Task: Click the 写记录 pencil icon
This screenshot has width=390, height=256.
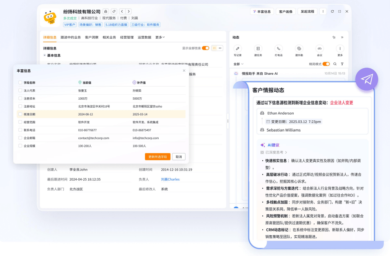Action: click(237, 49)
